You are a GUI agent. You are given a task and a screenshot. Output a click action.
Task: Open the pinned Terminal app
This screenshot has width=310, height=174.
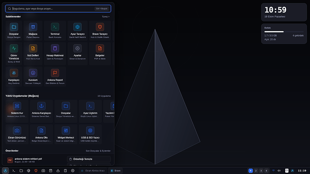point(55,30)
